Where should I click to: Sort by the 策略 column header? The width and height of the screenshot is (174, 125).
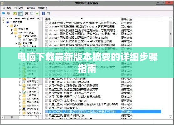[x=82, y=19]
